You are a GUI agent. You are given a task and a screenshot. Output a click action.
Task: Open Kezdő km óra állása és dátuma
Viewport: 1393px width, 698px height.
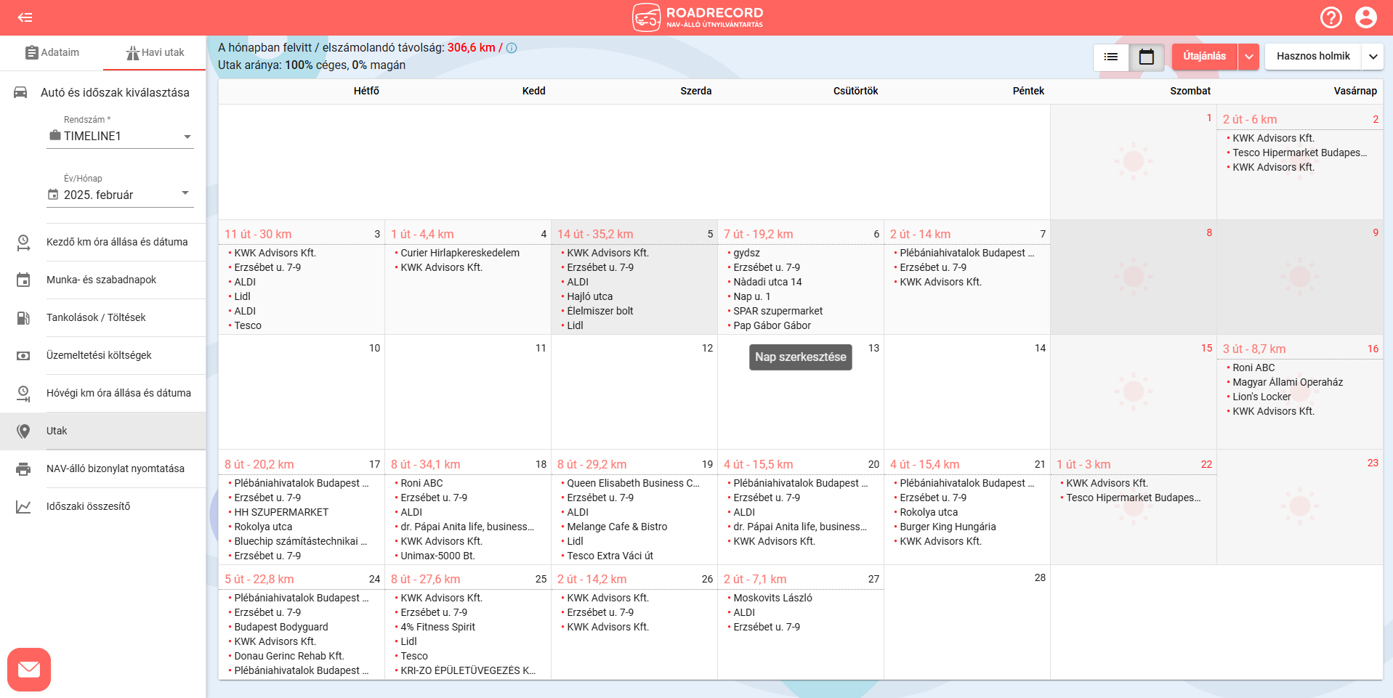(103, 242)
